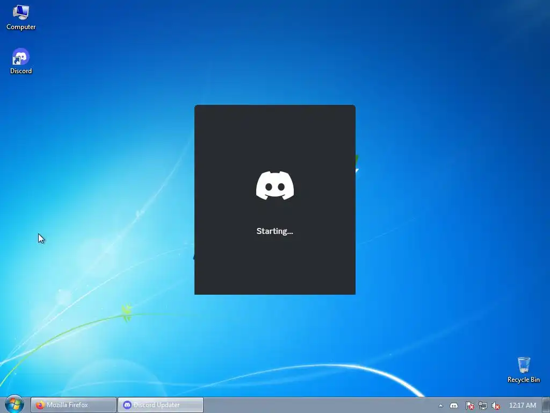The width and height of the screenshot is (550, 413).
Task: Click the Discord logo in the splash window
Action: 275,186
